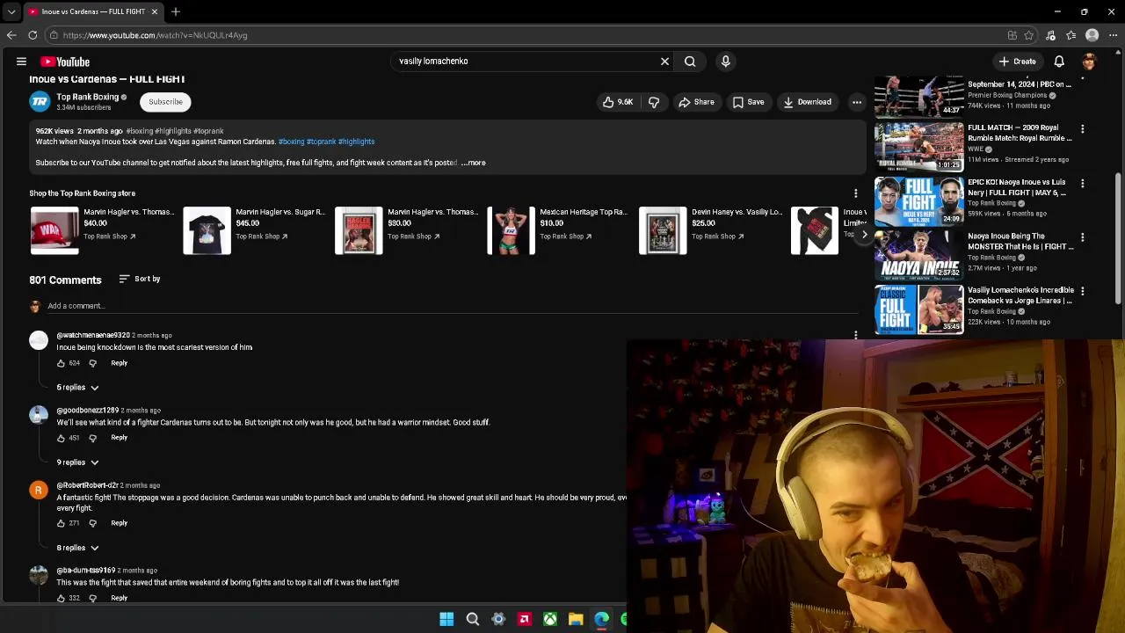The image size is (1125, 633).
Task: Go to the YouTube home logo
Action: tap(65, 62)
